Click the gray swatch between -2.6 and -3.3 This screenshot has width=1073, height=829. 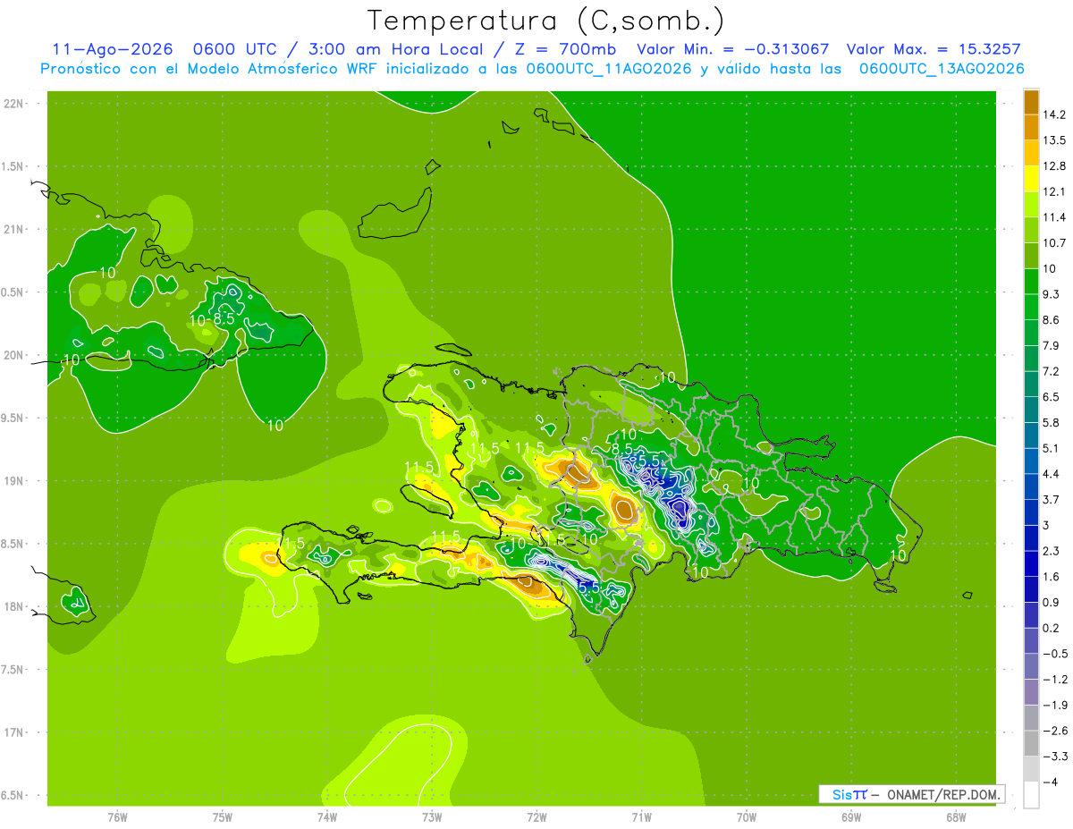coord(1031,743)
